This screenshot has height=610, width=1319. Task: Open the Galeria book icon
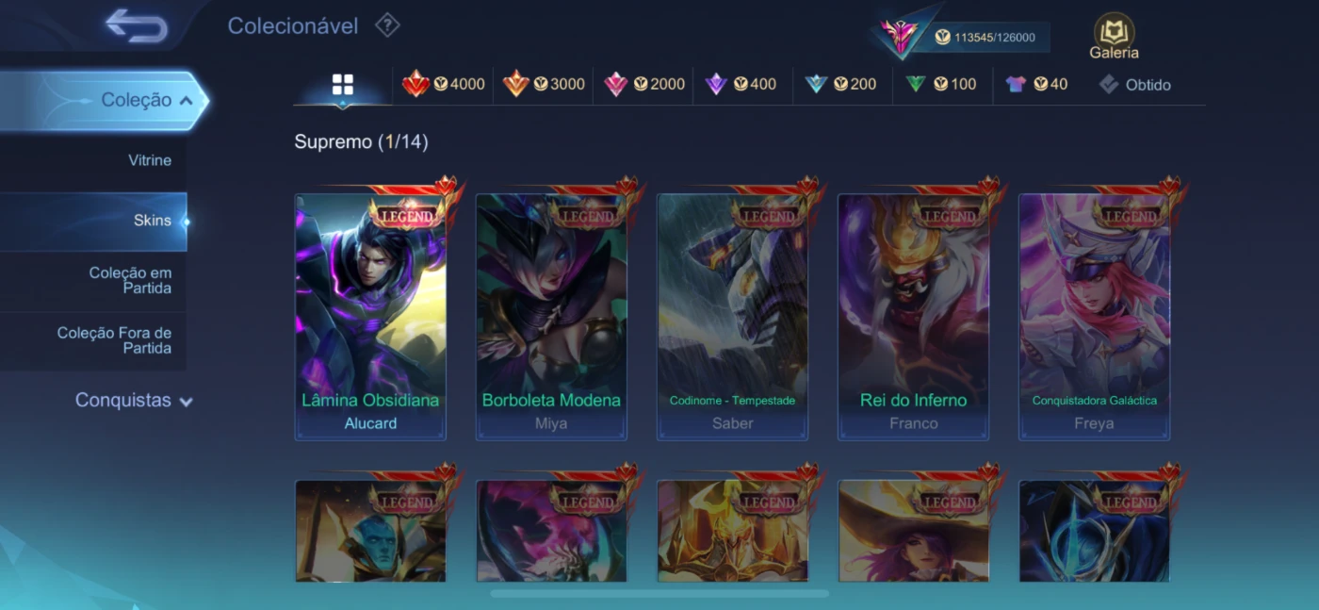[1114, 37]
